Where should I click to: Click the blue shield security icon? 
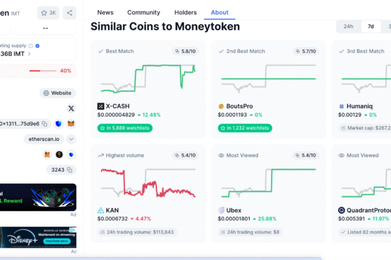tap(59, 123)
